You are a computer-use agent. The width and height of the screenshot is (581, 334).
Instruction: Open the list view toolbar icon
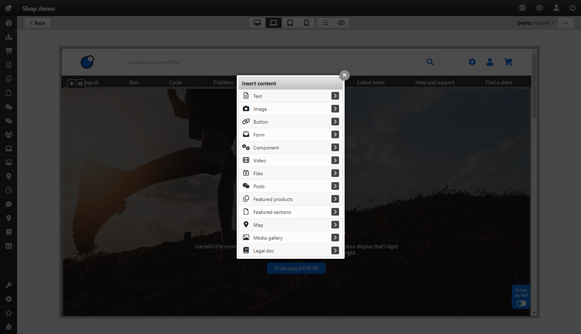pyautogui.click(x=325, y=23)
